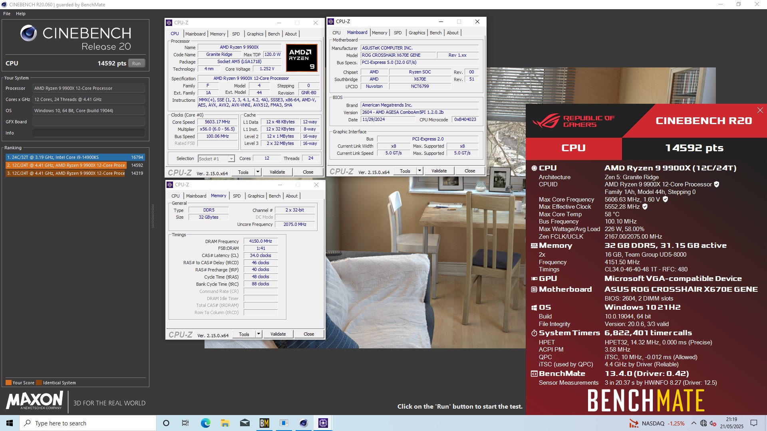767x431 pixels.
Task: Click the BIOS version 2604 AGESA value
Action: point(419,113)
